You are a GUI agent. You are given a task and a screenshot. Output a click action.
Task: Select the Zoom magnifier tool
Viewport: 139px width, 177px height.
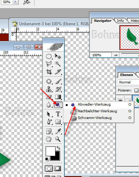click(58, 139)
